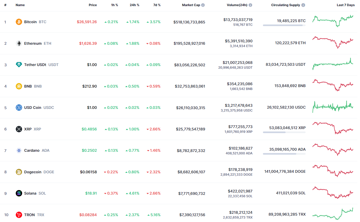Click the Ethereum diamond logo icon
360x222 pixels.
(x=19, y=43)
